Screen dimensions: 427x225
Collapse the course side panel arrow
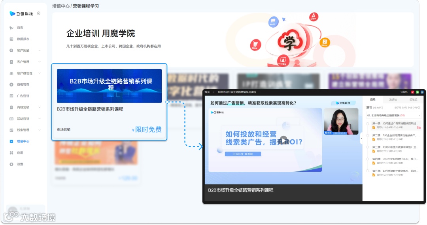[361, 139]
